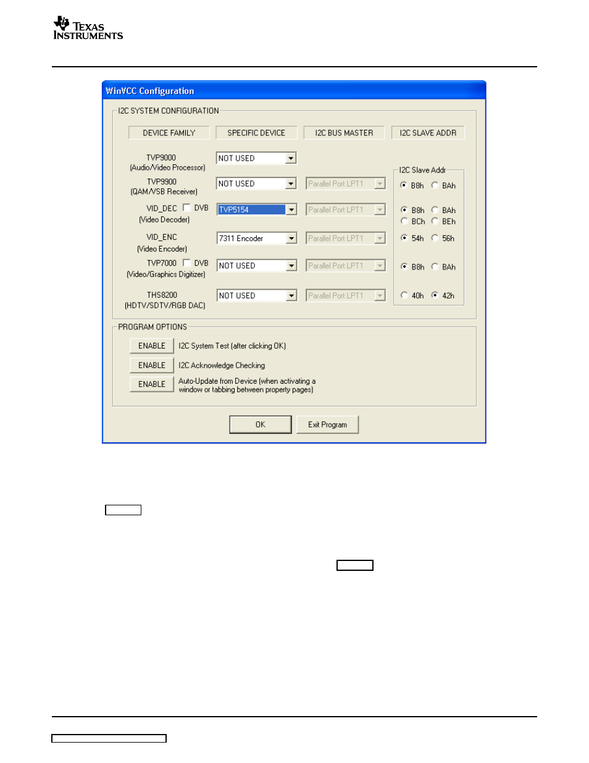
Task: Open the THS8200 I2C bus master dropdown
Action: click(x=346, y=296)
